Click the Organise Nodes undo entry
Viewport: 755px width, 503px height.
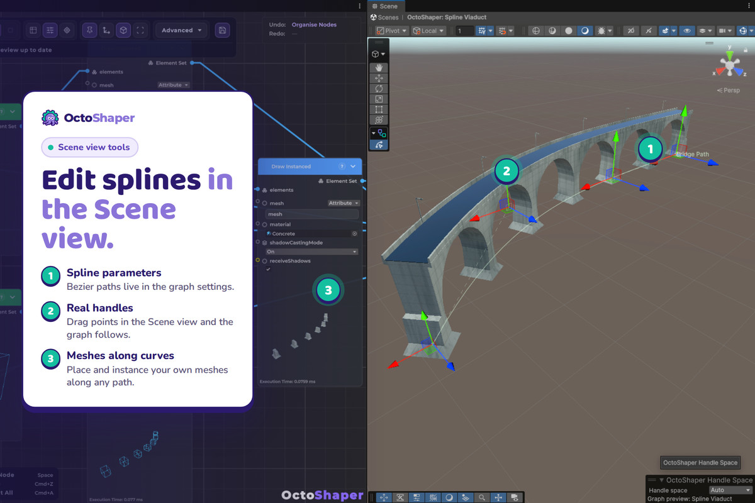click(x=314, y=25)
